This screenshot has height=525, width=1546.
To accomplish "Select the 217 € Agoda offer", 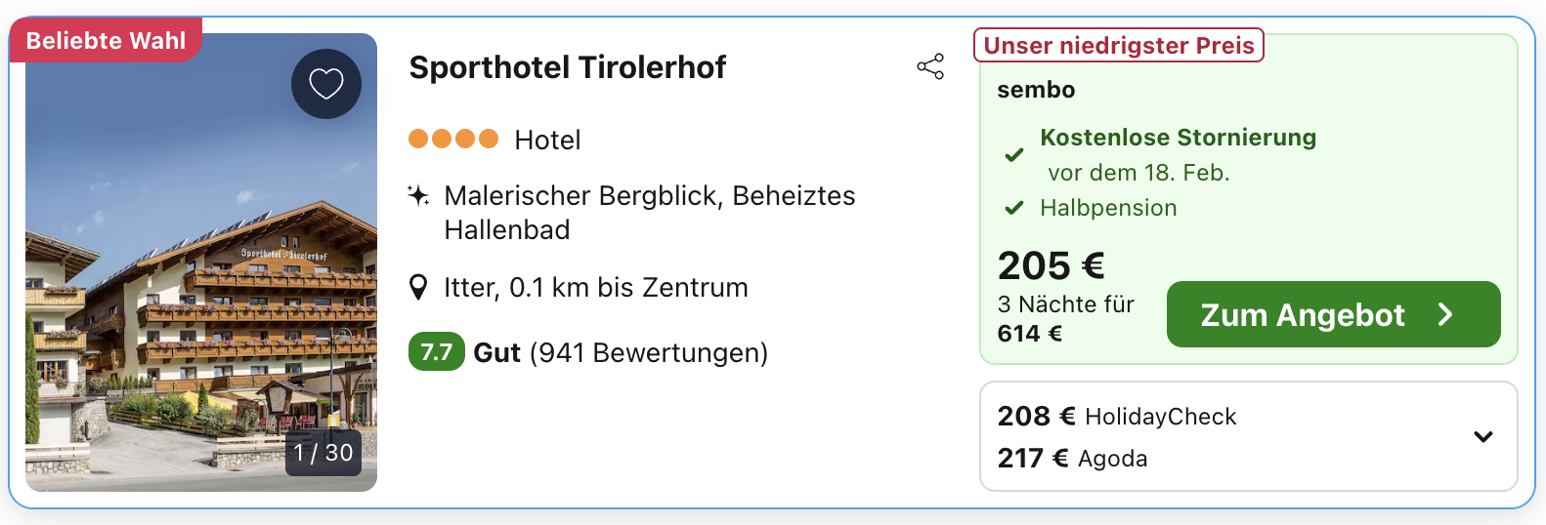I will [x=1072, y=459].
